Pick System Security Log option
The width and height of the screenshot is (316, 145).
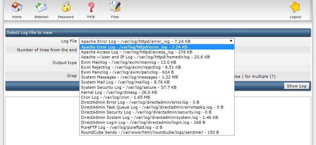coord(157,87)
